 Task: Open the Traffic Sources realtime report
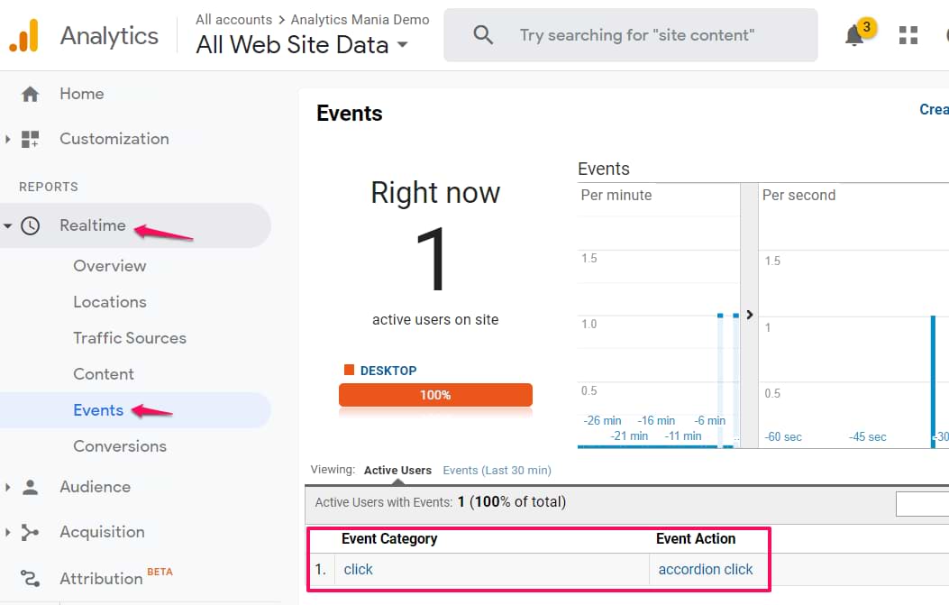pyautogui.click(x=130, y=338)
